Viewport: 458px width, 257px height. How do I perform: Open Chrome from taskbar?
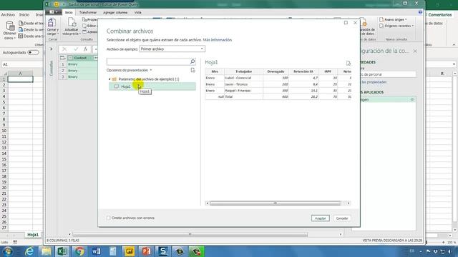[x=79, y=251]
